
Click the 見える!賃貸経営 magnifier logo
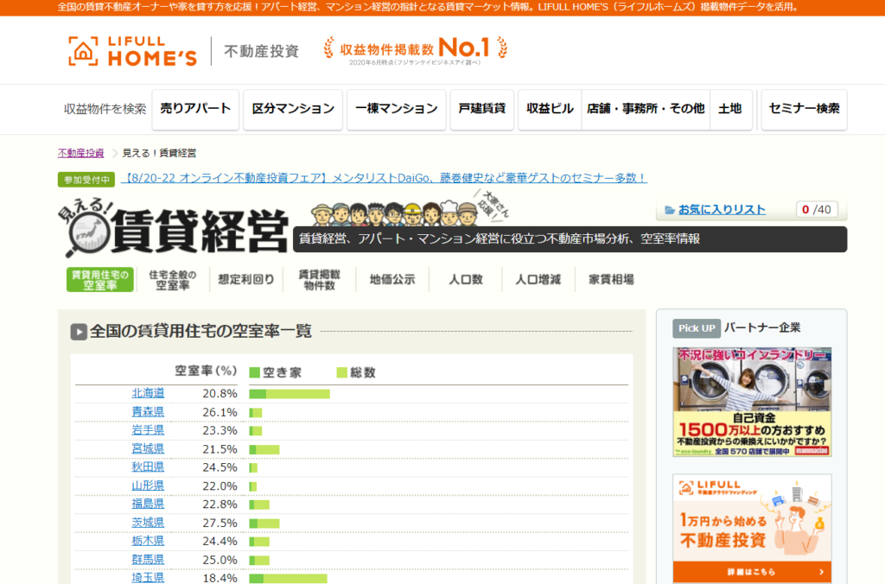pos(177,228)
